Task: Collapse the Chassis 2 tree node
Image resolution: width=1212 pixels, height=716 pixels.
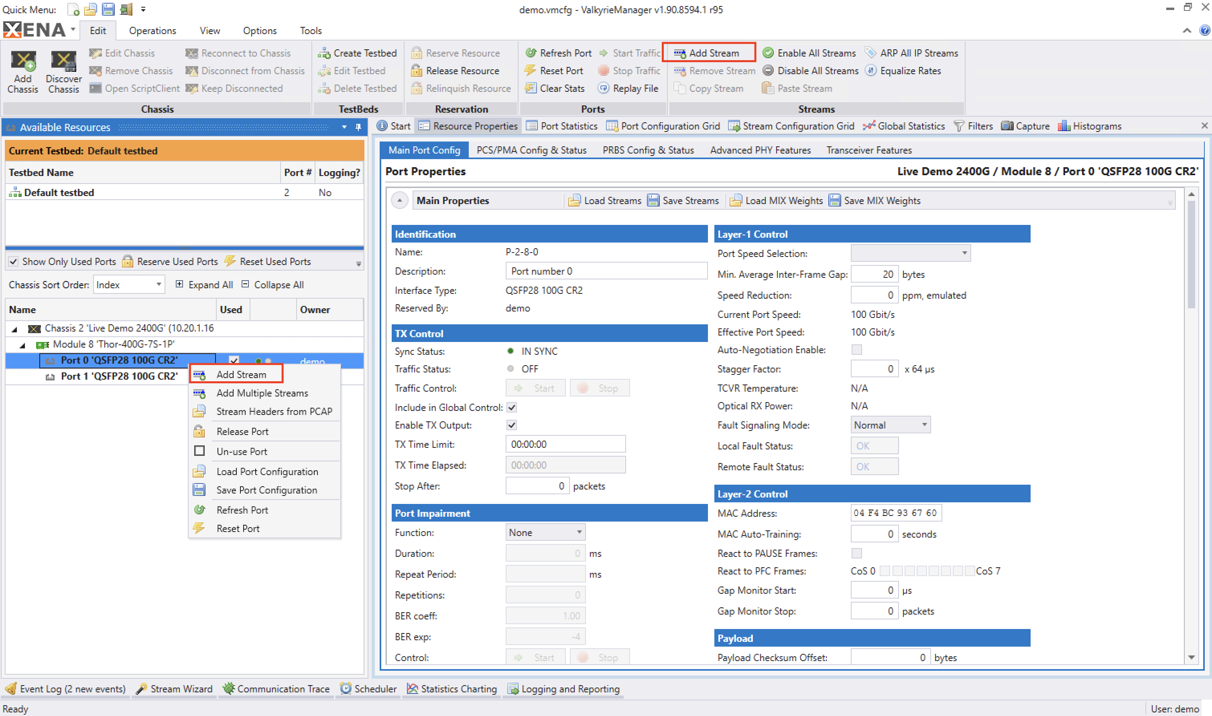Action: coord(14,329)
